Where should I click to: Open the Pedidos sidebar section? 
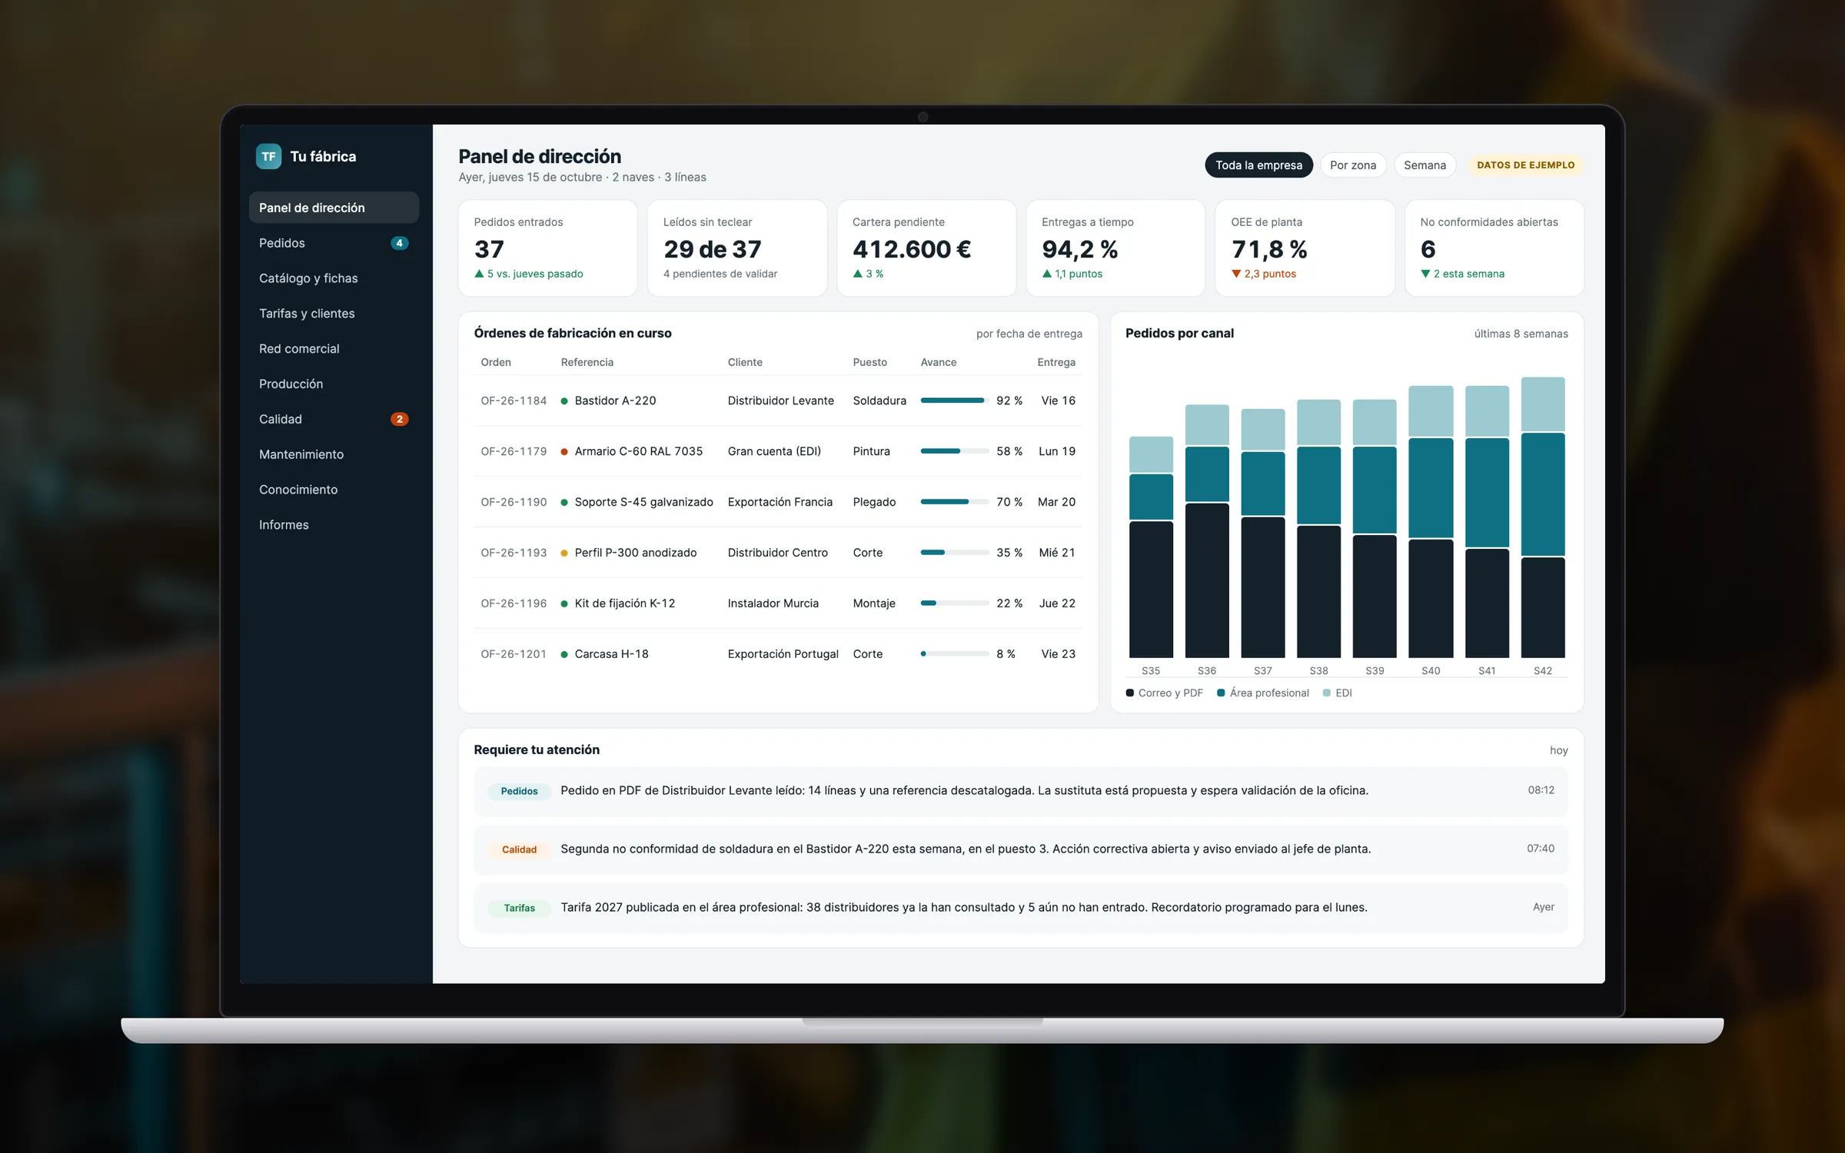pyautogui.click(x=334, y=243)
